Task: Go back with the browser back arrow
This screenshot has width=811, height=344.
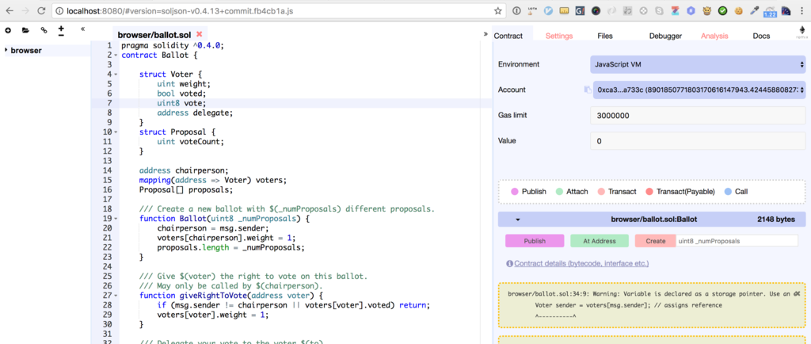Action: tap(8, 10)
